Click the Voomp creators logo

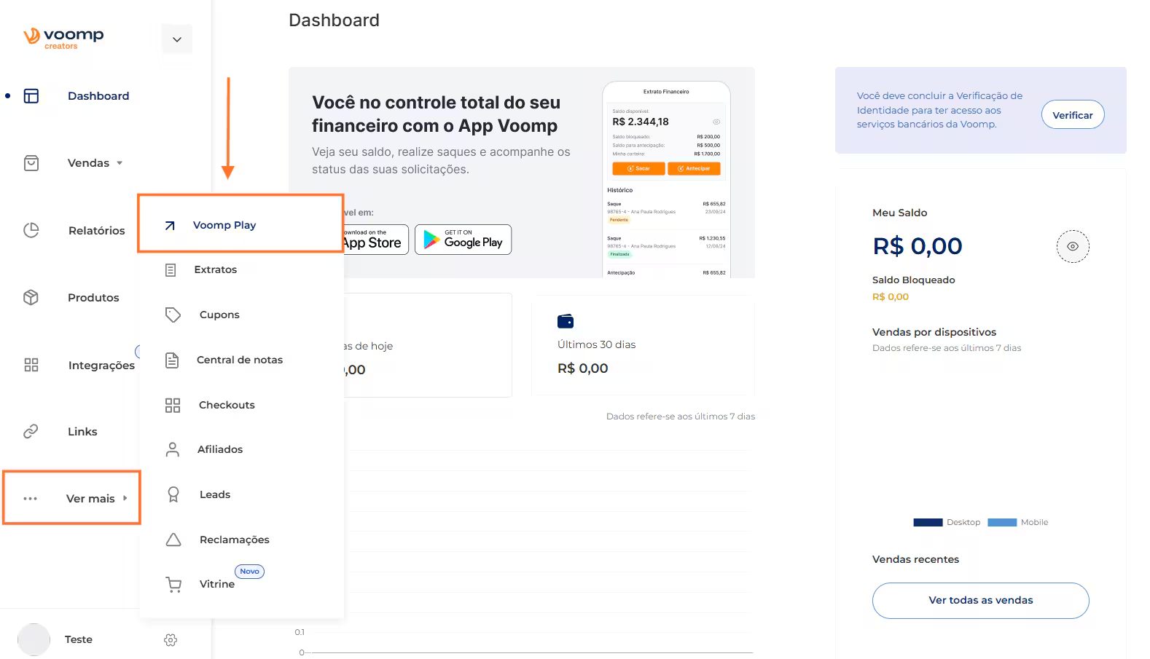click(x=63, y=38)
